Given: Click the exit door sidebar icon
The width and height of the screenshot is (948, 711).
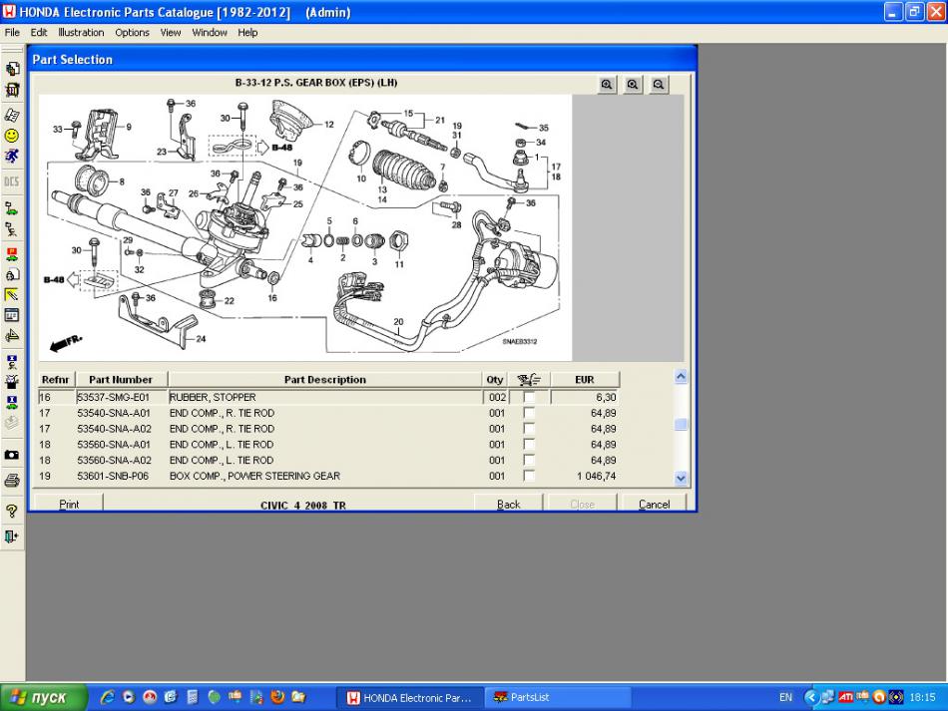Looking at the screenshot, I should point(12,536).
